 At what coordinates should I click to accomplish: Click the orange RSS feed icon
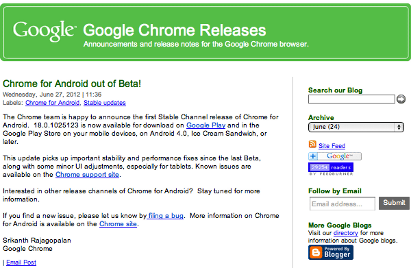point(312,144)
